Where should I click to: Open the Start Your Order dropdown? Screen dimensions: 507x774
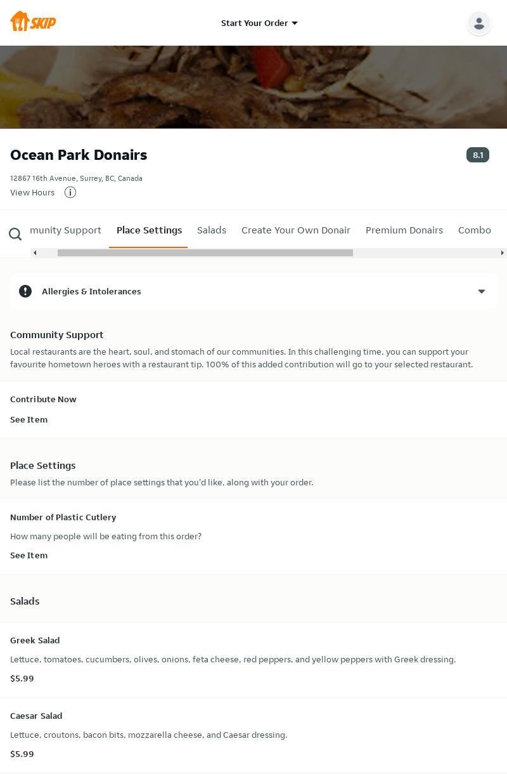(x=259, y=23)
